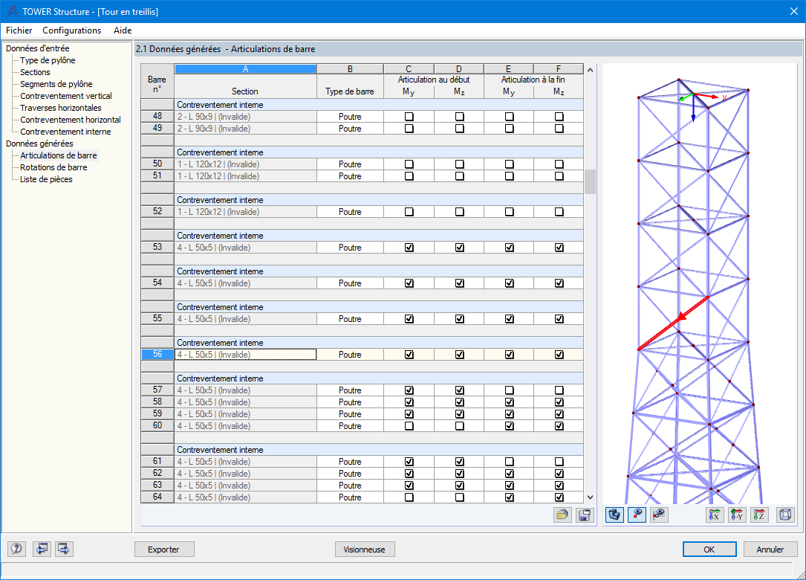Viewport: 806px width, 580px height.
Task: Select row header for bar 63
Action: [157, 486]
